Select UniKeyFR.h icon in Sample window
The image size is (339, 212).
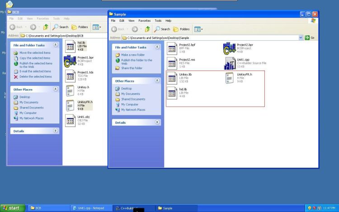point(229,78)
